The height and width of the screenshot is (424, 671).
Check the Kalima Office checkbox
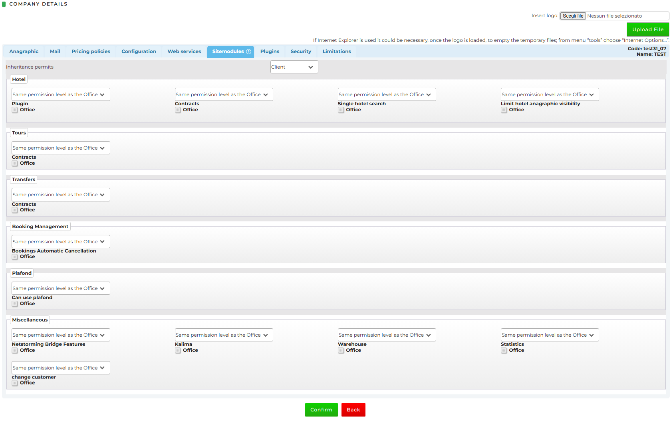tap(178, 351)
